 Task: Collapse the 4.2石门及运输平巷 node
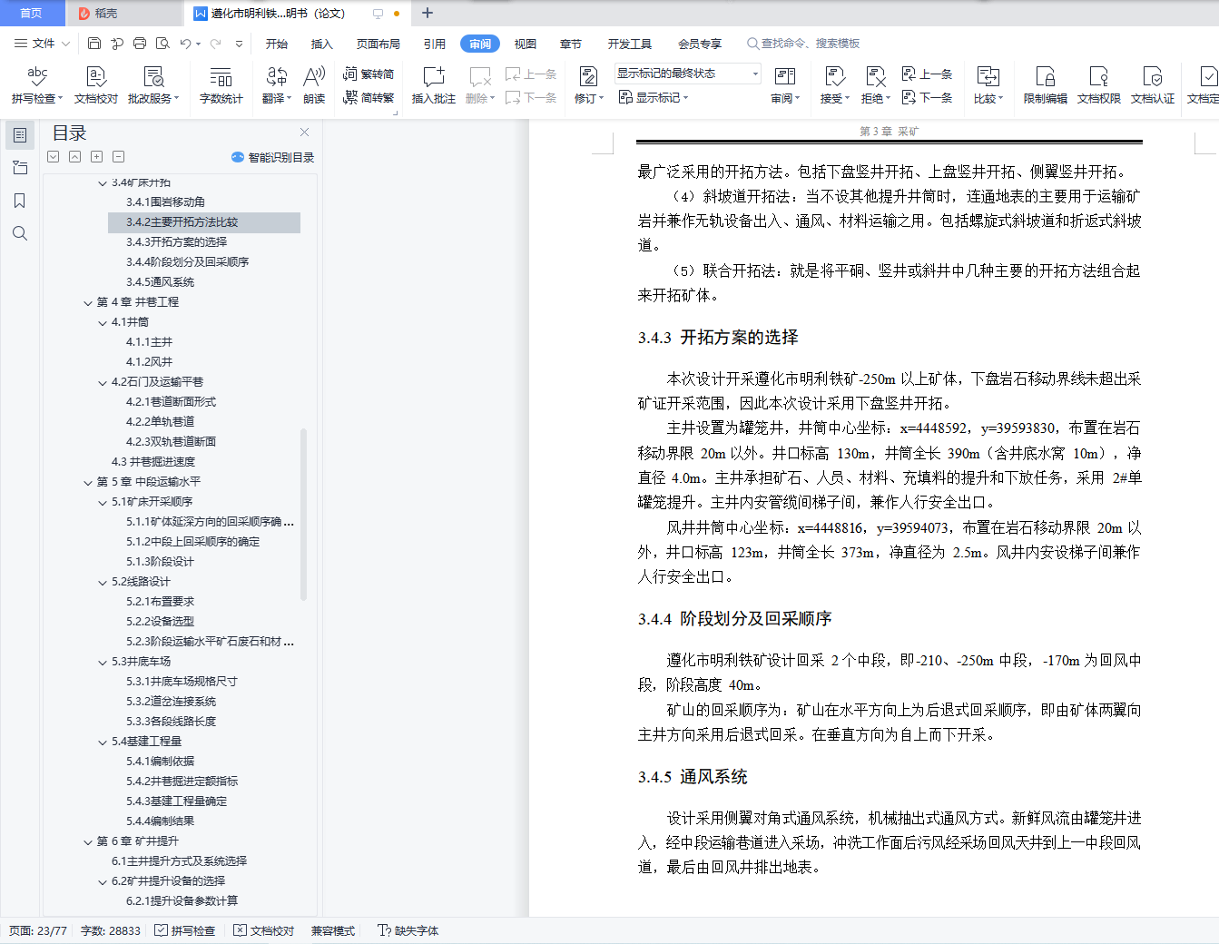pyautogui.click(x=103, y=382)
